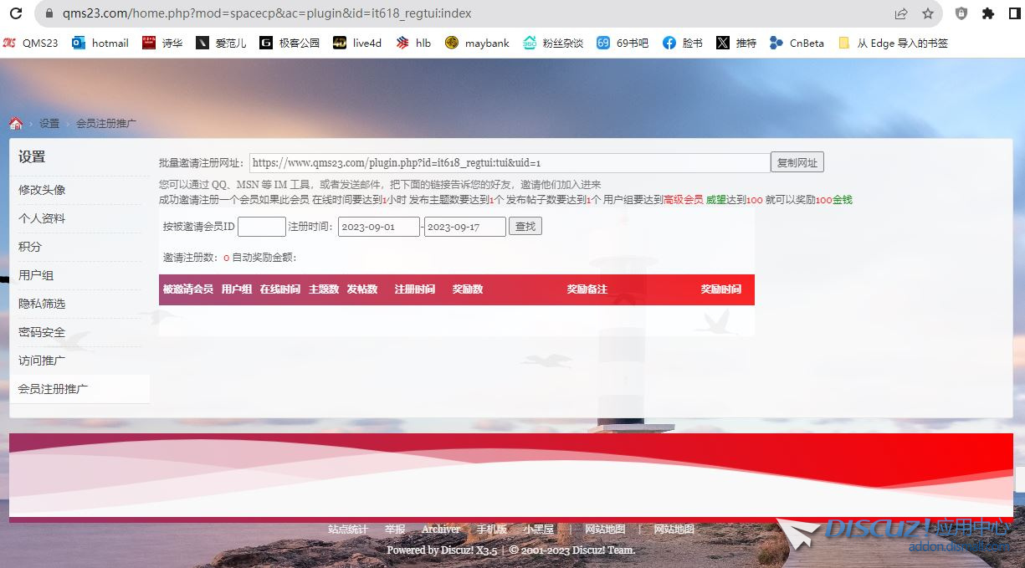
Task: Click the invite URL text field
Action: 509,163
